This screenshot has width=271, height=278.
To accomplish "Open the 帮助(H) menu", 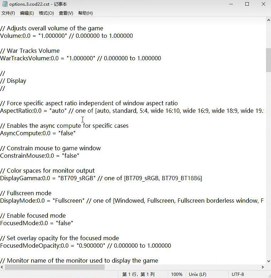I will (85, 13).
